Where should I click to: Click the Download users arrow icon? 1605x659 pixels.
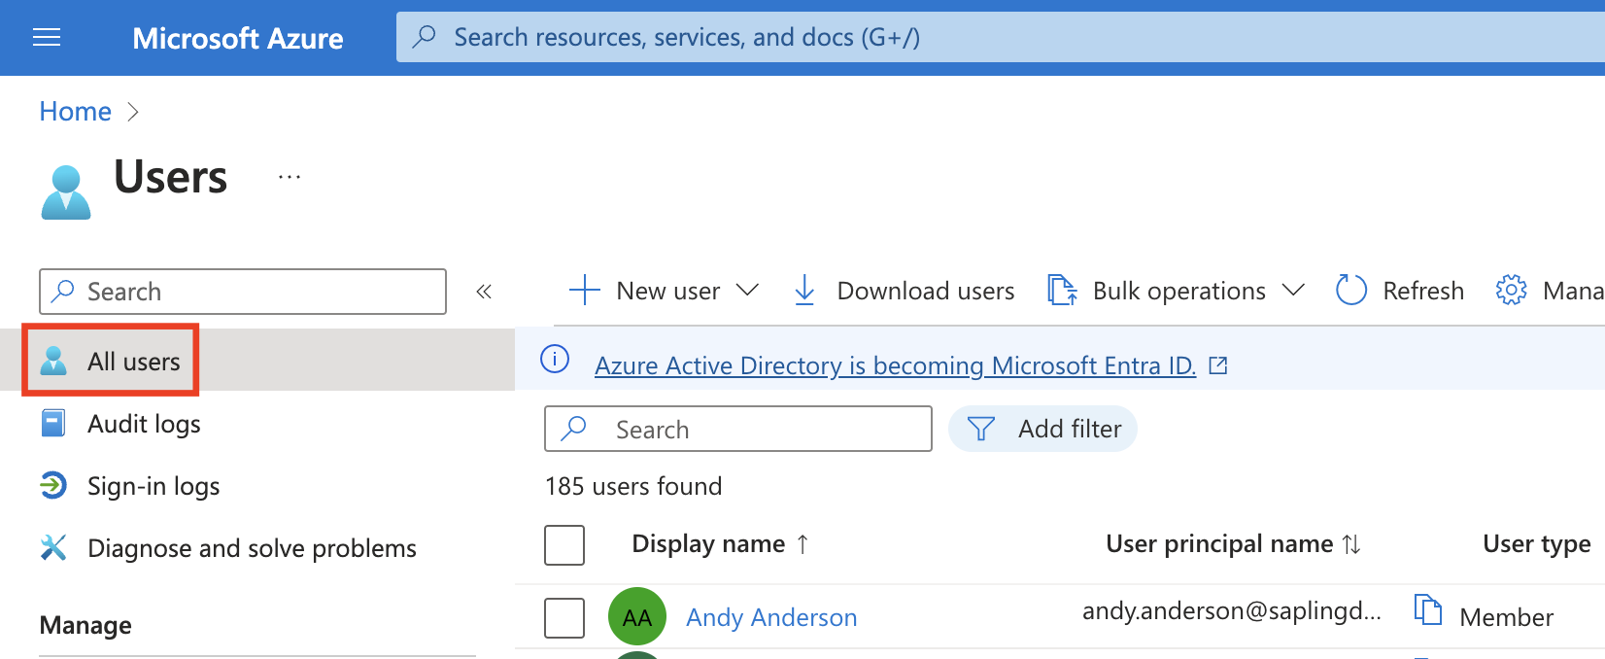click(x=804, y=291)
